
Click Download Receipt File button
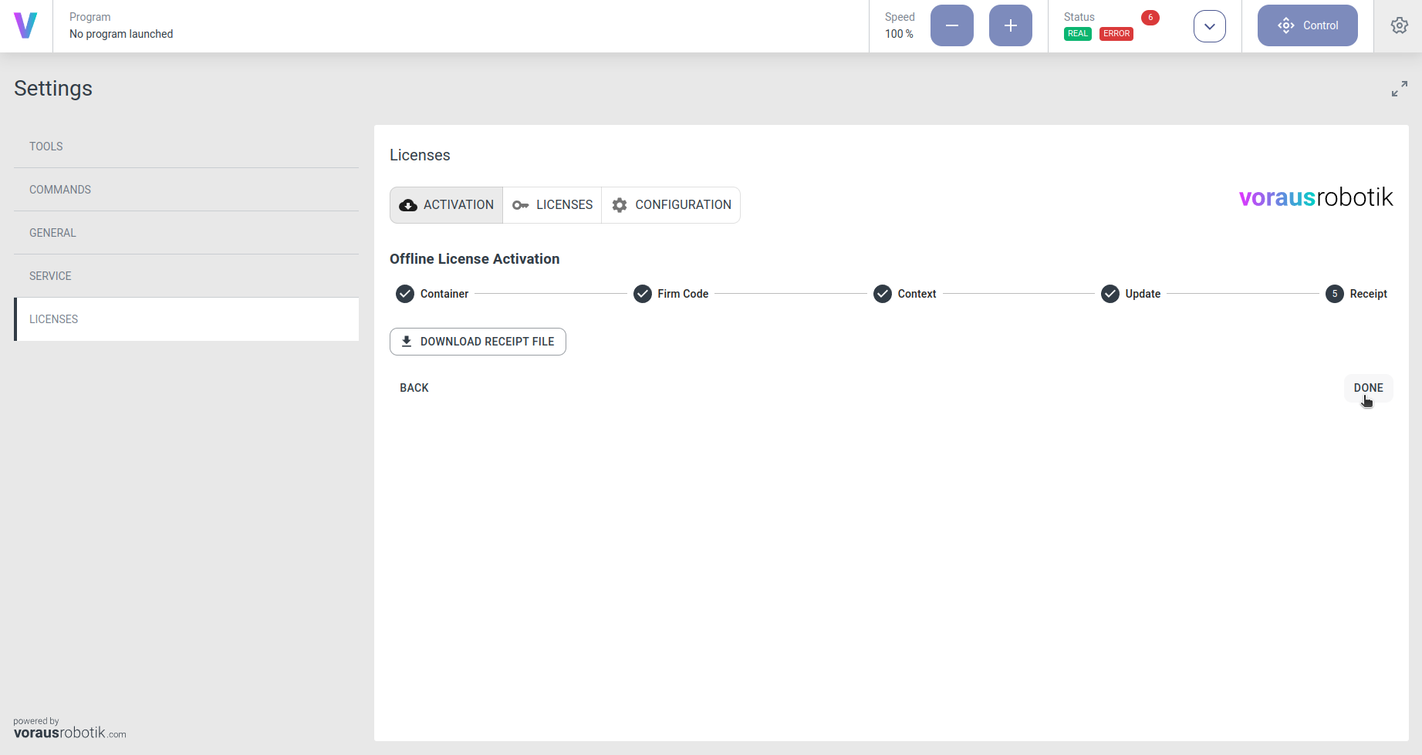[478, 342]
